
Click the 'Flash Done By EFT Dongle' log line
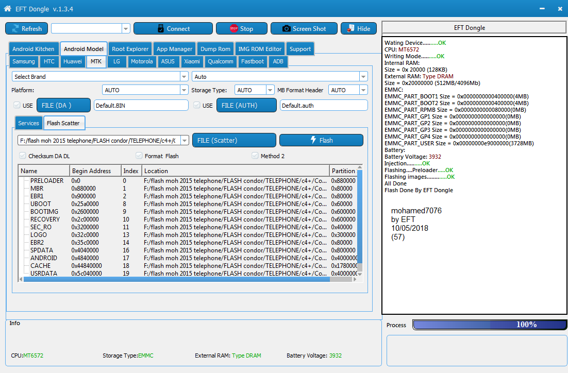tap(419, 190)
